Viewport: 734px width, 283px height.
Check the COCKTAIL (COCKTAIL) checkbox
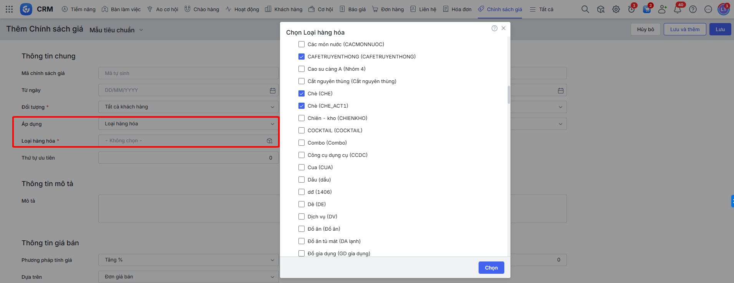click(302, 130)
